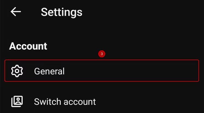Image resolution: width=204 pixels, height=113 pixels.
Task: Tap the back arrow icon
Action: pos(16,12)
